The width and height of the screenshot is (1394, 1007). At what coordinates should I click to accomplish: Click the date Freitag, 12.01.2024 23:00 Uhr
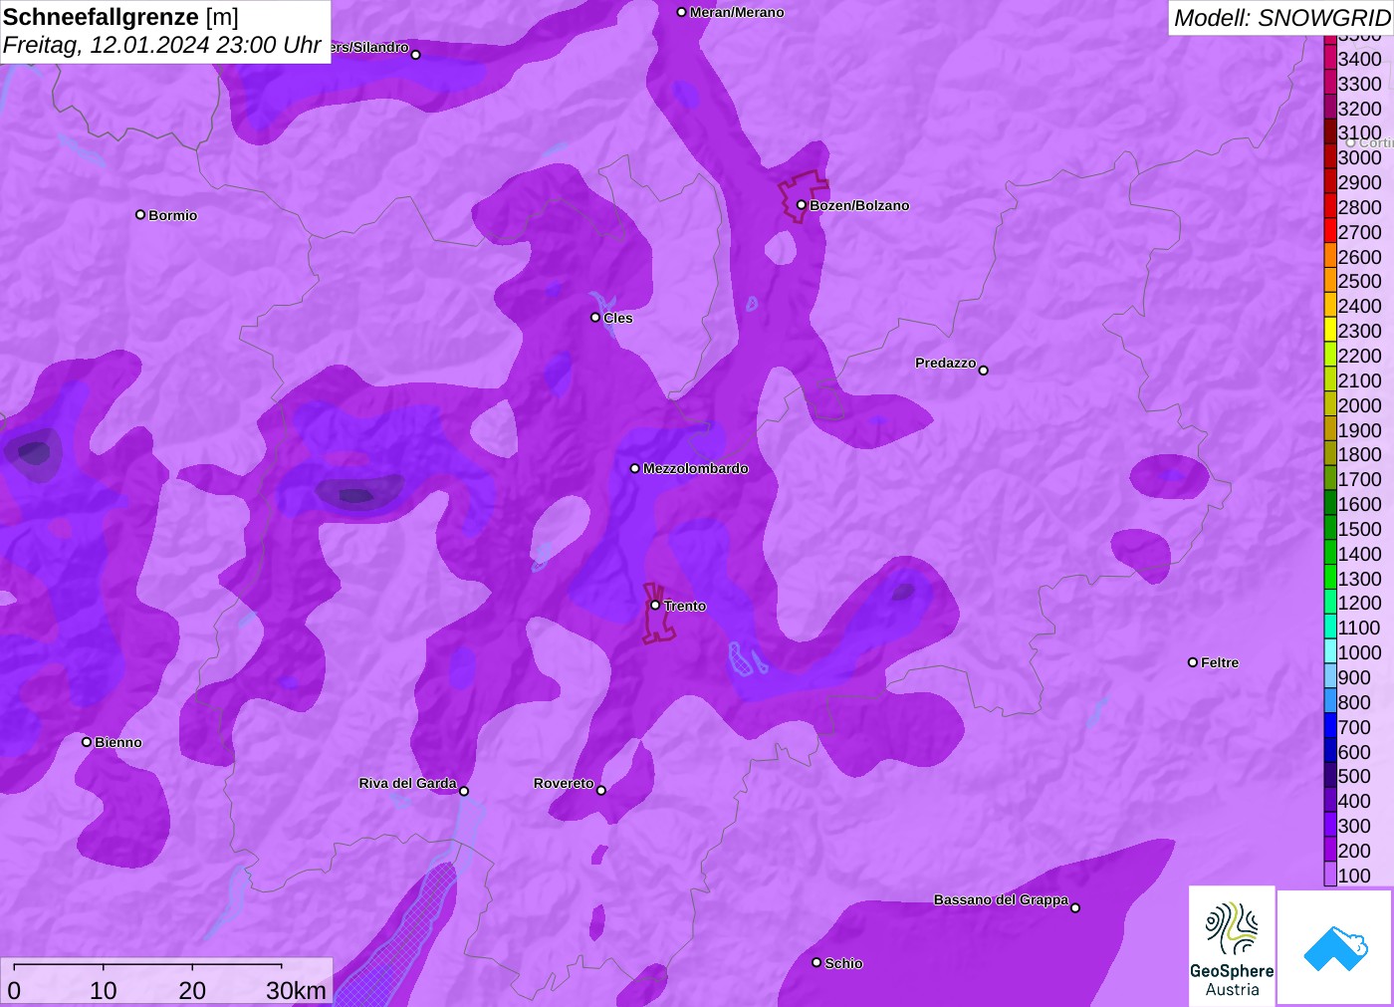click(162, 45)
